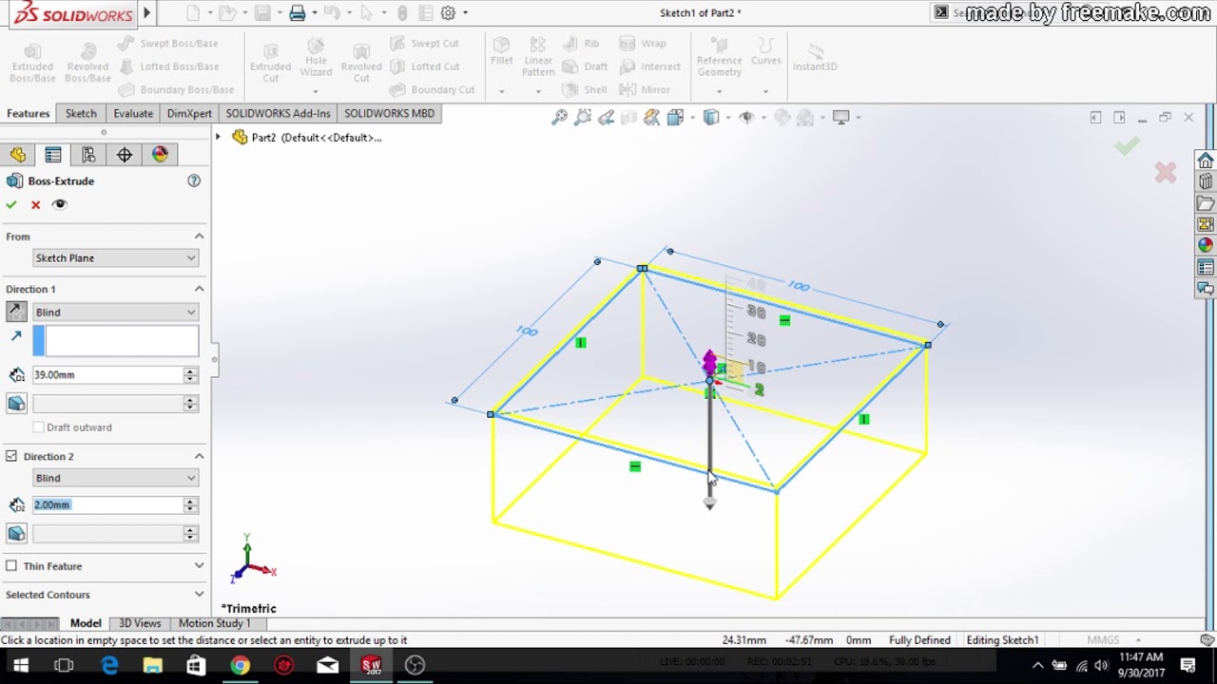Open View Palette icon in task pane
1217x684 pixels.
click(1206, 225)
